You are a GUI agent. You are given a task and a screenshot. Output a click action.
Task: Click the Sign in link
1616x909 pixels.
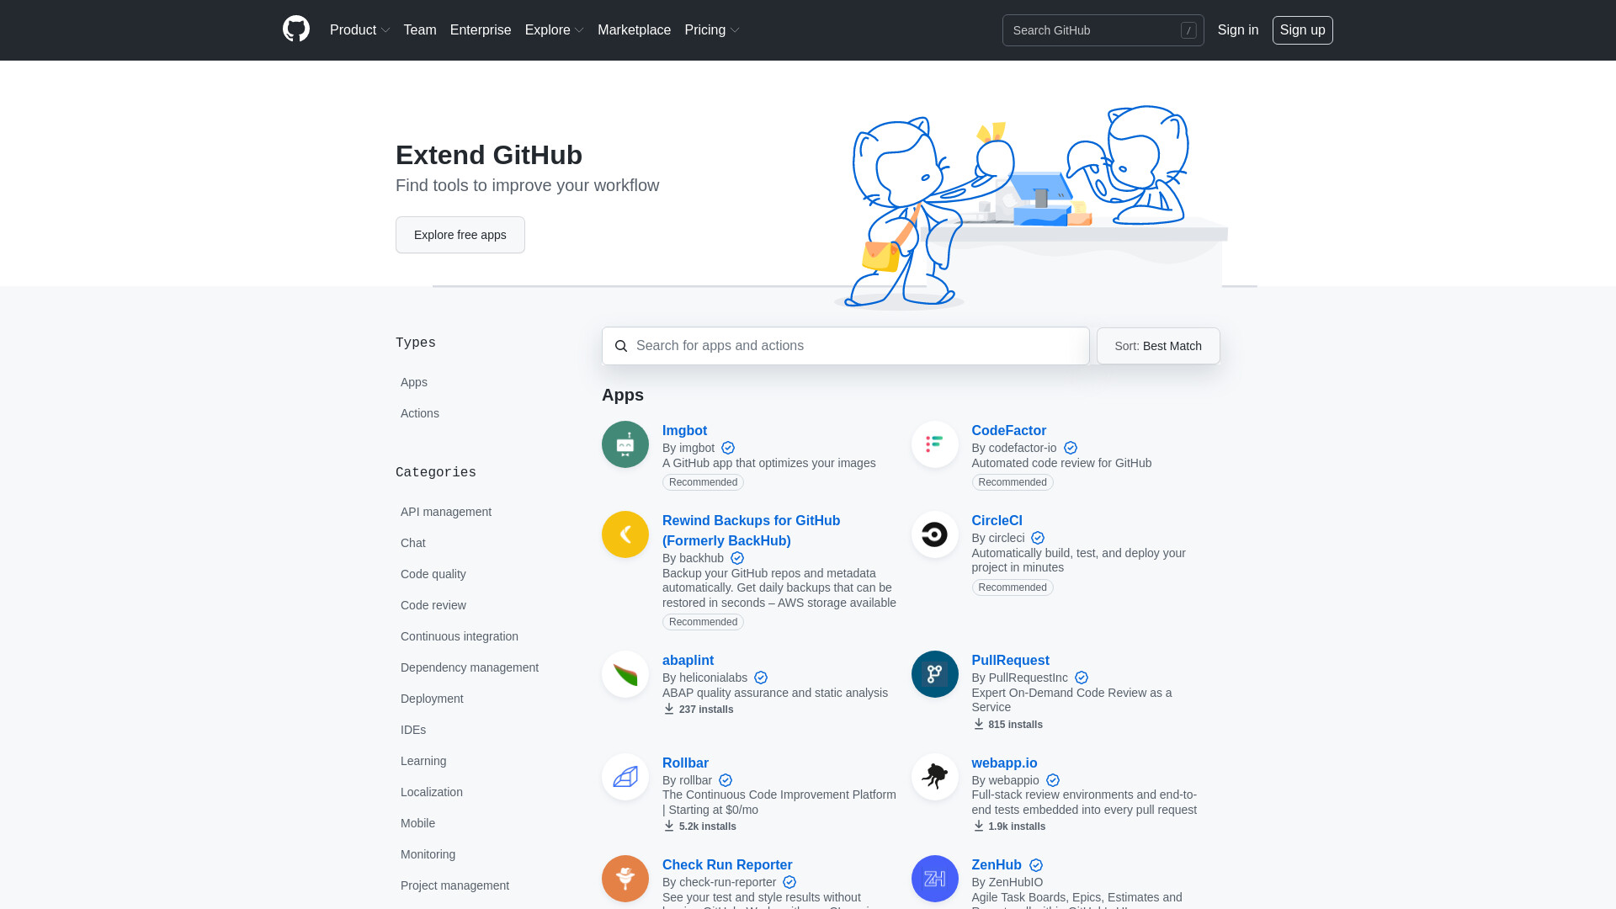1238,30
